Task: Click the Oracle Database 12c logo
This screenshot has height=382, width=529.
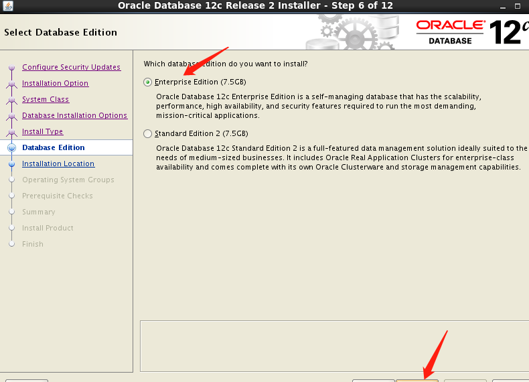Action: click(x=472, y=32)
